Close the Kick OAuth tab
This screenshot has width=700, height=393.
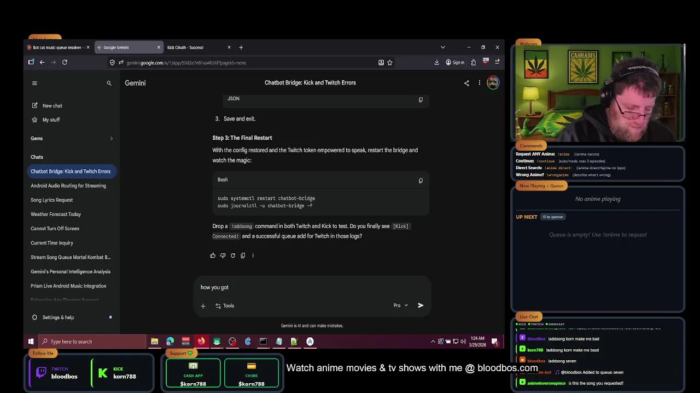pos(229,47)
